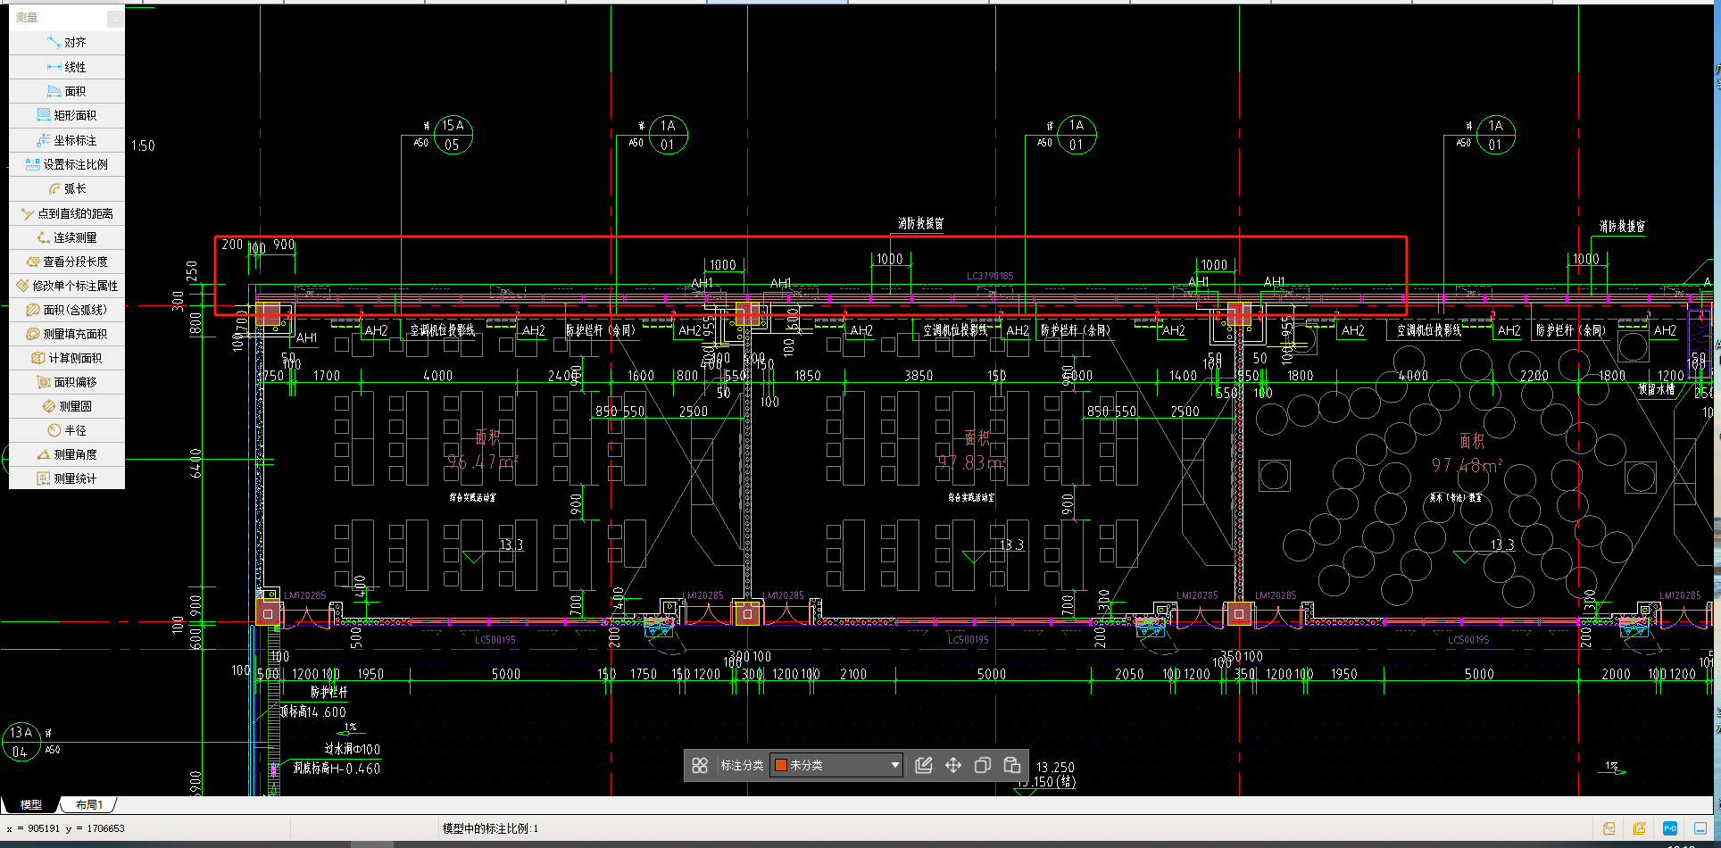This screenshot has width=1721, height=848.
Task: Click the batch PDF convert icon in status bar
Action: coord(1639,828)
